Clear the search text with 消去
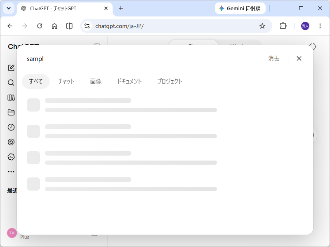The image size is (330, 247). (274, 58)
